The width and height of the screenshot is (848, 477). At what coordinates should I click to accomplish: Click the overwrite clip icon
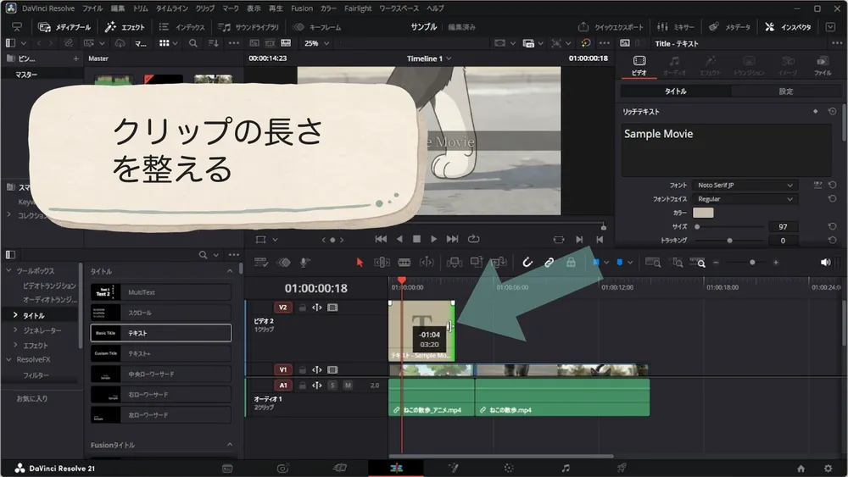pyautogui.click(x=477, y=263)
